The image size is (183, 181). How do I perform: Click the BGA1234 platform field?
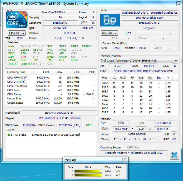69,33
